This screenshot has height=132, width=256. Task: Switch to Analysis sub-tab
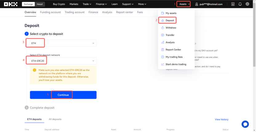[x=107, y=12]
